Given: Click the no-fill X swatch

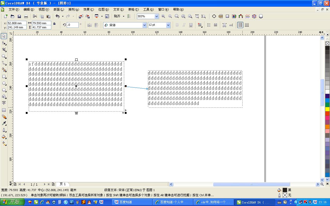Looking at the screenshot, I should [327, 44].
